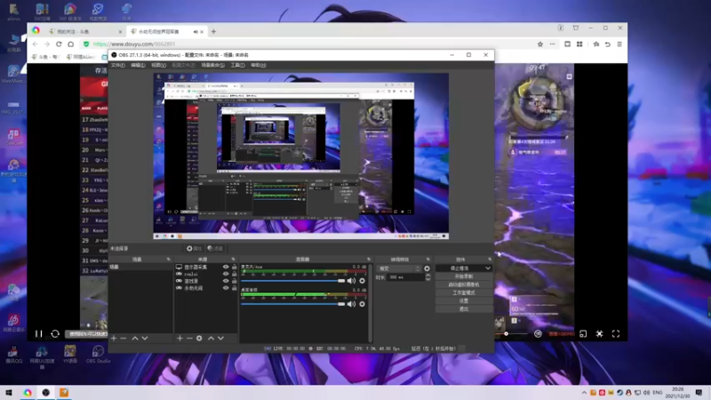Increase transition duration with up stepper

pos(427,276)
